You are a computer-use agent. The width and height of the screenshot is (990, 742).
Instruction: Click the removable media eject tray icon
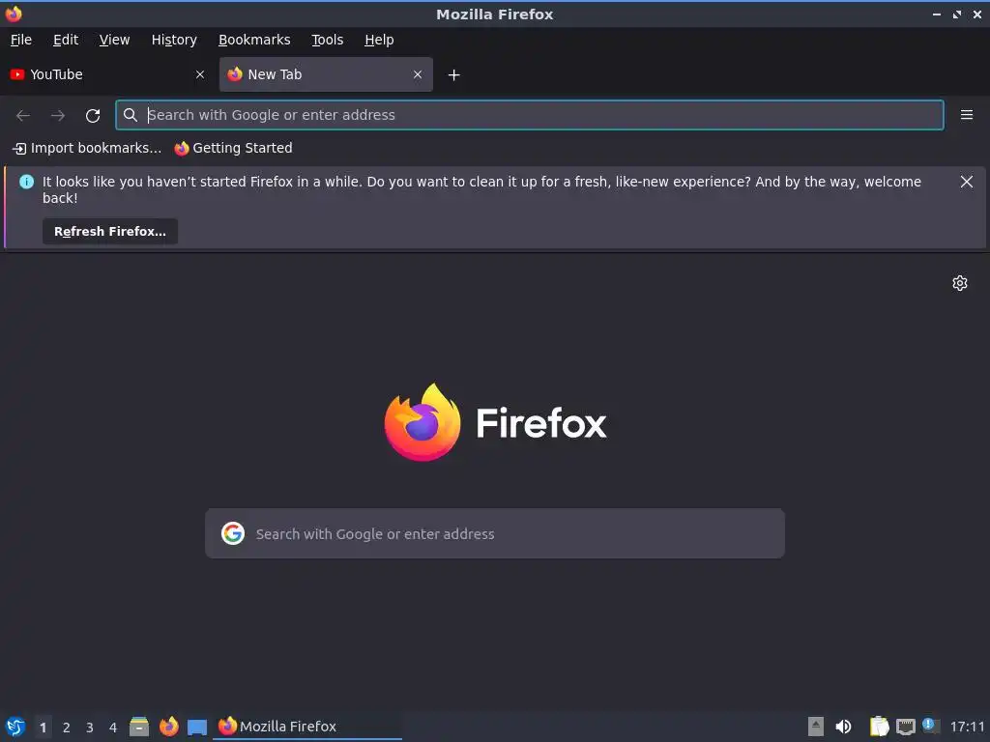(816, 727)
